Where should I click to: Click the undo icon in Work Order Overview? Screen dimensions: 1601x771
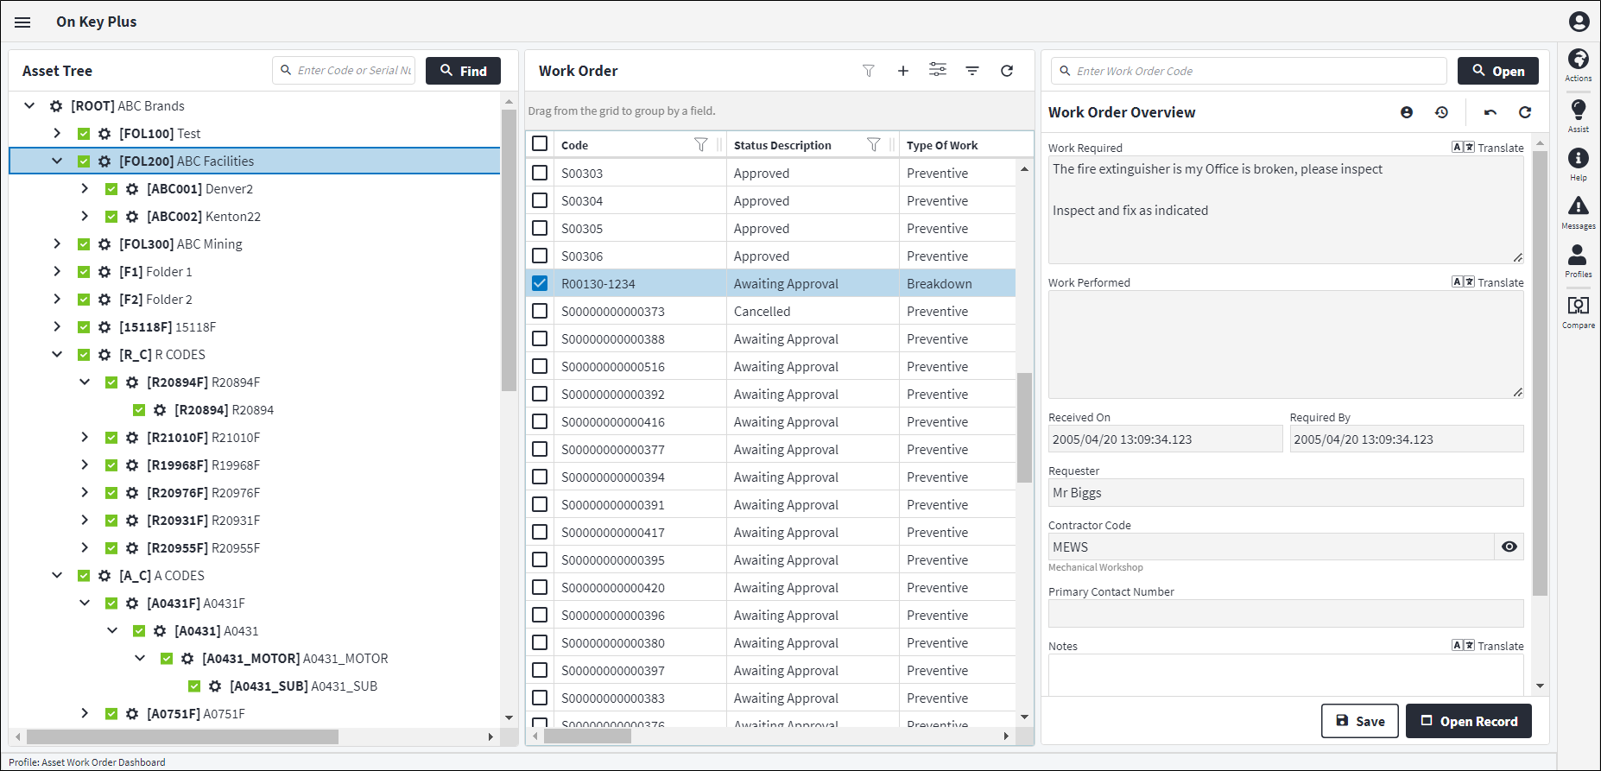1490,112
